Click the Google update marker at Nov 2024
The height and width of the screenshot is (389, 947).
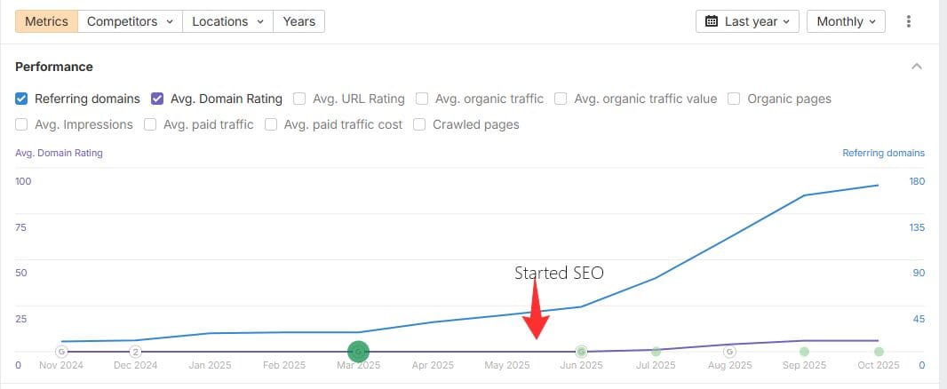[61, 352]
